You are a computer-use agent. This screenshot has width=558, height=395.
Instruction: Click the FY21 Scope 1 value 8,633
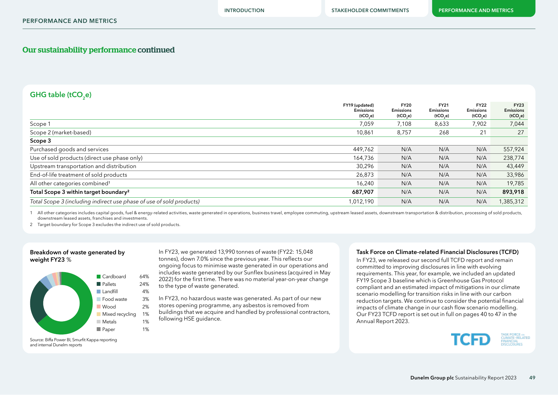(x=442, y=124)
